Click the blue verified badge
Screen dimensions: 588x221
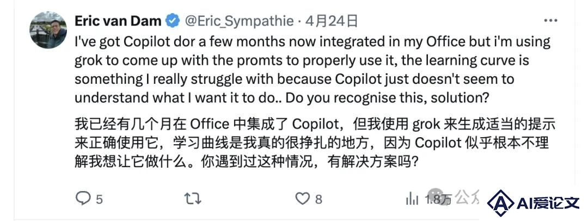tap(173, 21)
